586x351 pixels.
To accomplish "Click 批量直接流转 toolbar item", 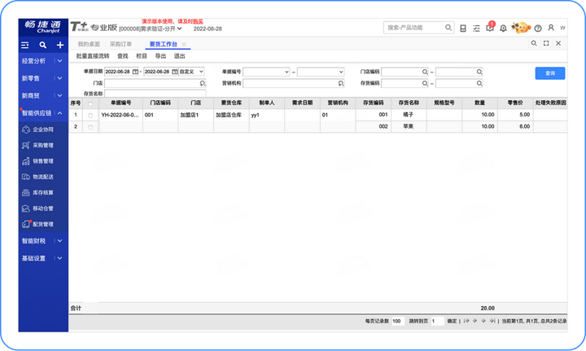I will [x=93, y=56].
